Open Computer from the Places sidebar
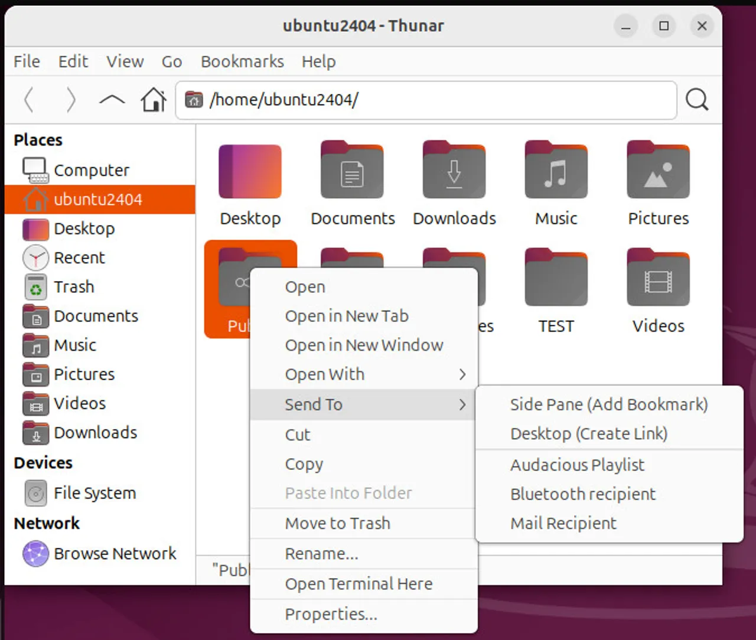756x640 pixels. click(91, 169)
